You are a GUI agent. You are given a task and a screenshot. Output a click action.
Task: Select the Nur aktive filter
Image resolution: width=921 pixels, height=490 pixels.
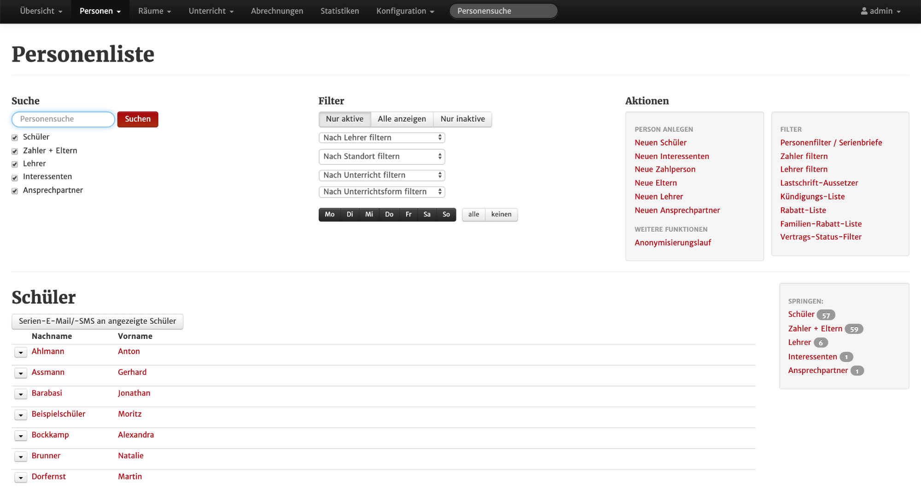click(344, 119)
